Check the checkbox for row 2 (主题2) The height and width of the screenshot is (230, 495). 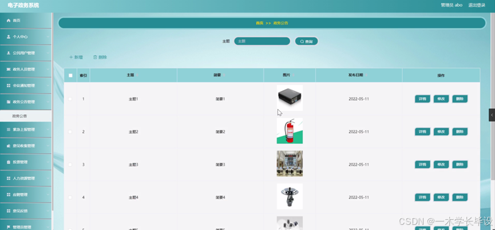[x=70, y=132]
